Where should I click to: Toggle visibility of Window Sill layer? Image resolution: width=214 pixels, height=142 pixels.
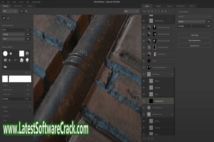coord(144,54)
